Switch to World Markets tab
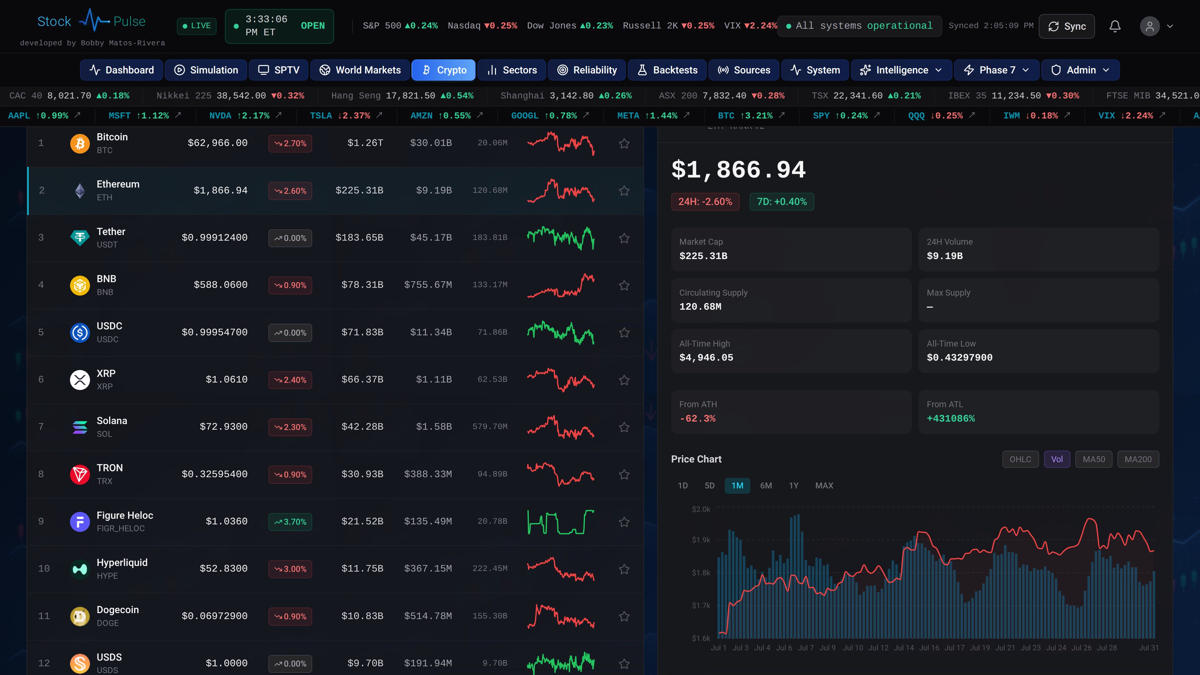This screenshot has height=675, width=1200. click(x=360, y=70)
